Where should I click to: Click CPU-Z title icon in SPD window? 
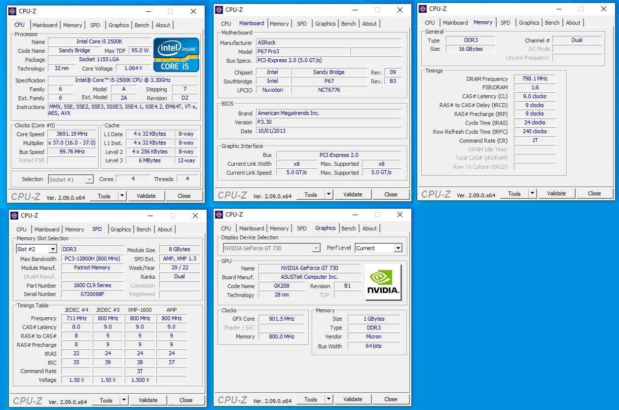(15, 216)
